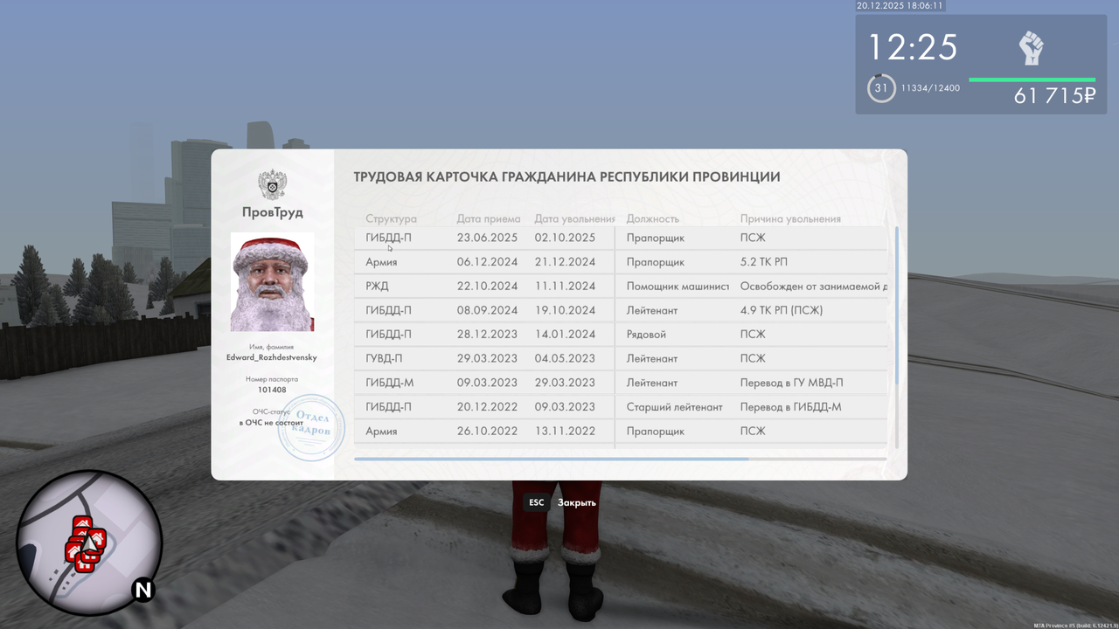Click the 12:25 game clock

tap(913, 46)
